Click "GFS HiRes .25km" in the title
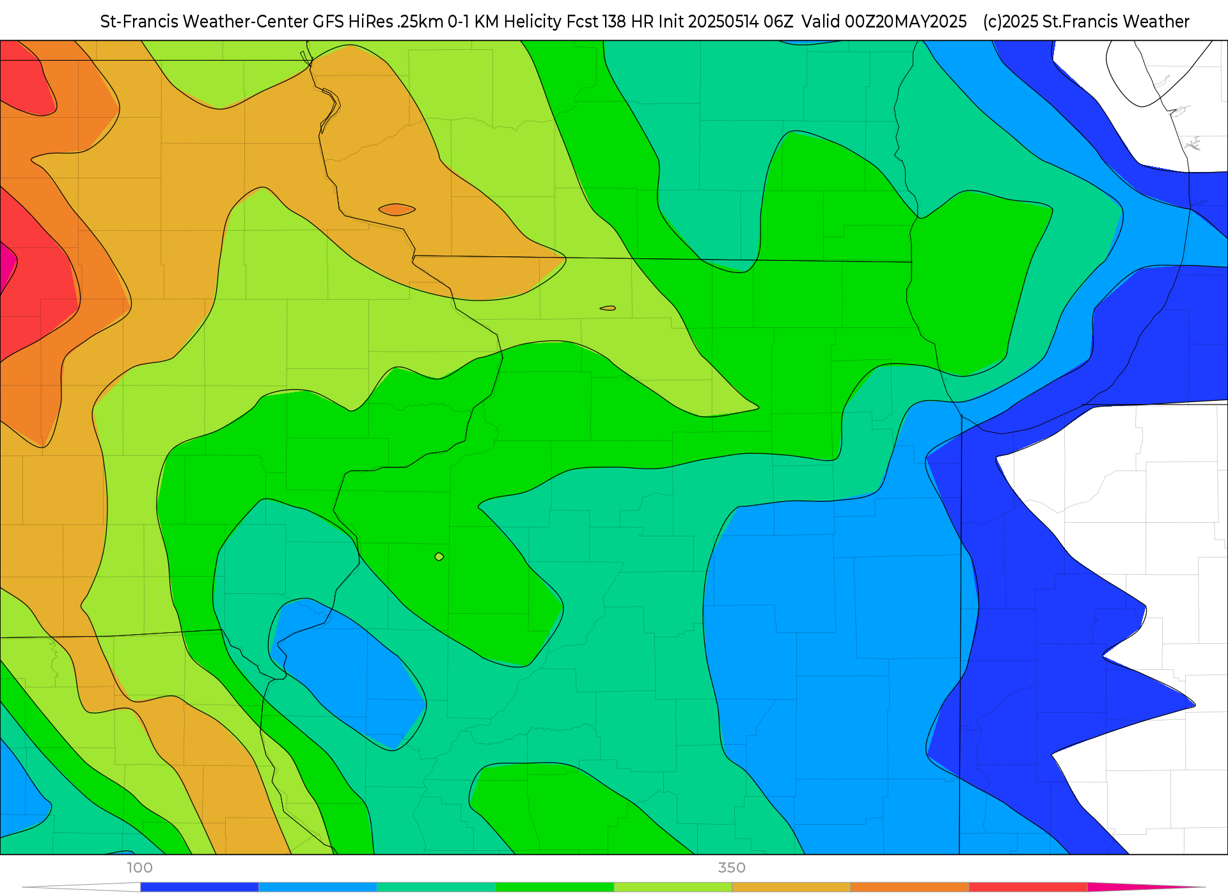The height and width of the screenshot is (895, 1228). pos(378,22)
